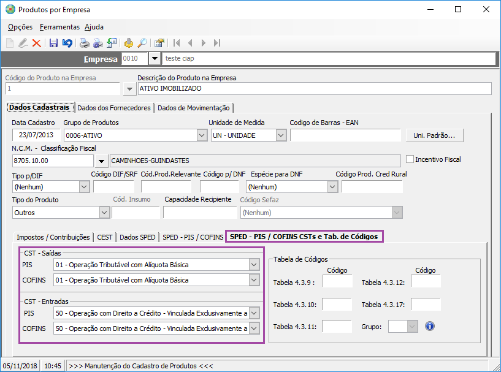Open the magnifying glass search icon
Screen dimensions: 501x372
point(142,43)
